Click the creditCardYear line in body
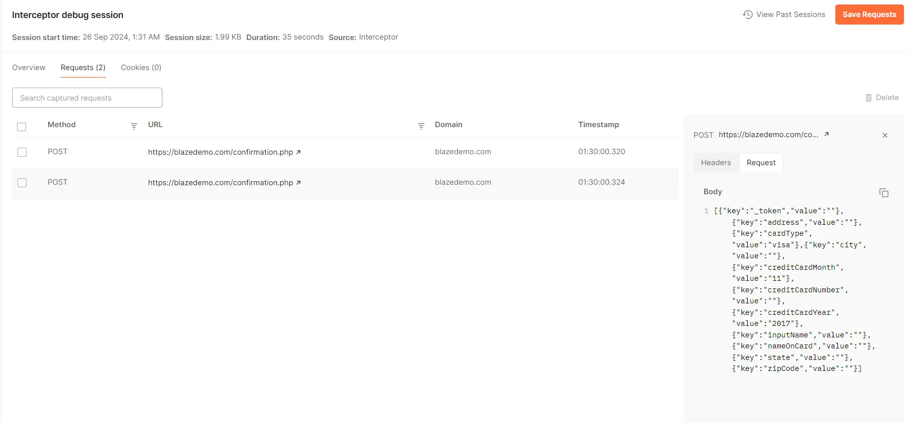The width and height of the screenshot is (909, 423). pyautogui.click(x=786, y=312)
